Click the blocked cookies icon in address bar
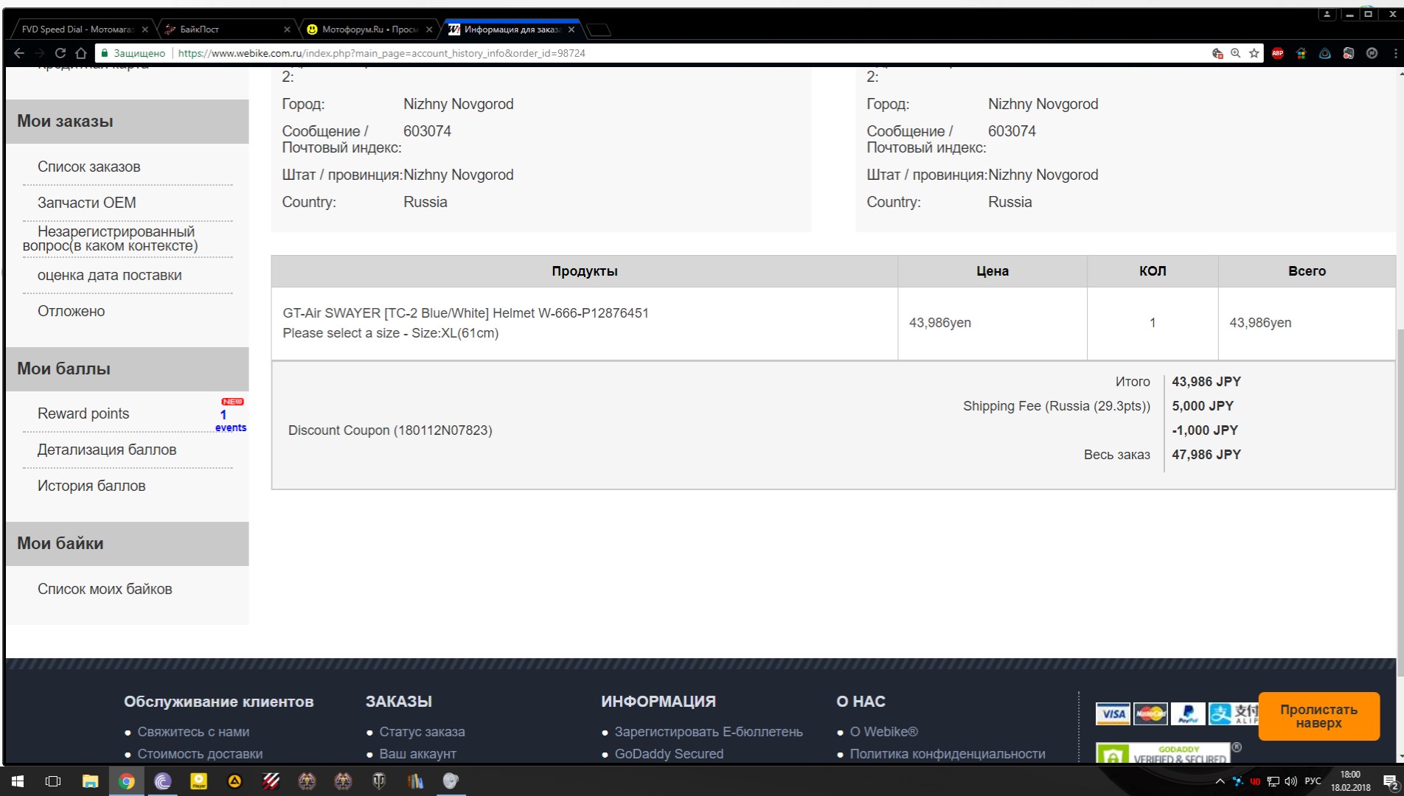The height and width of the screenshot is (796, 1404). click(x=1217, y=53)
